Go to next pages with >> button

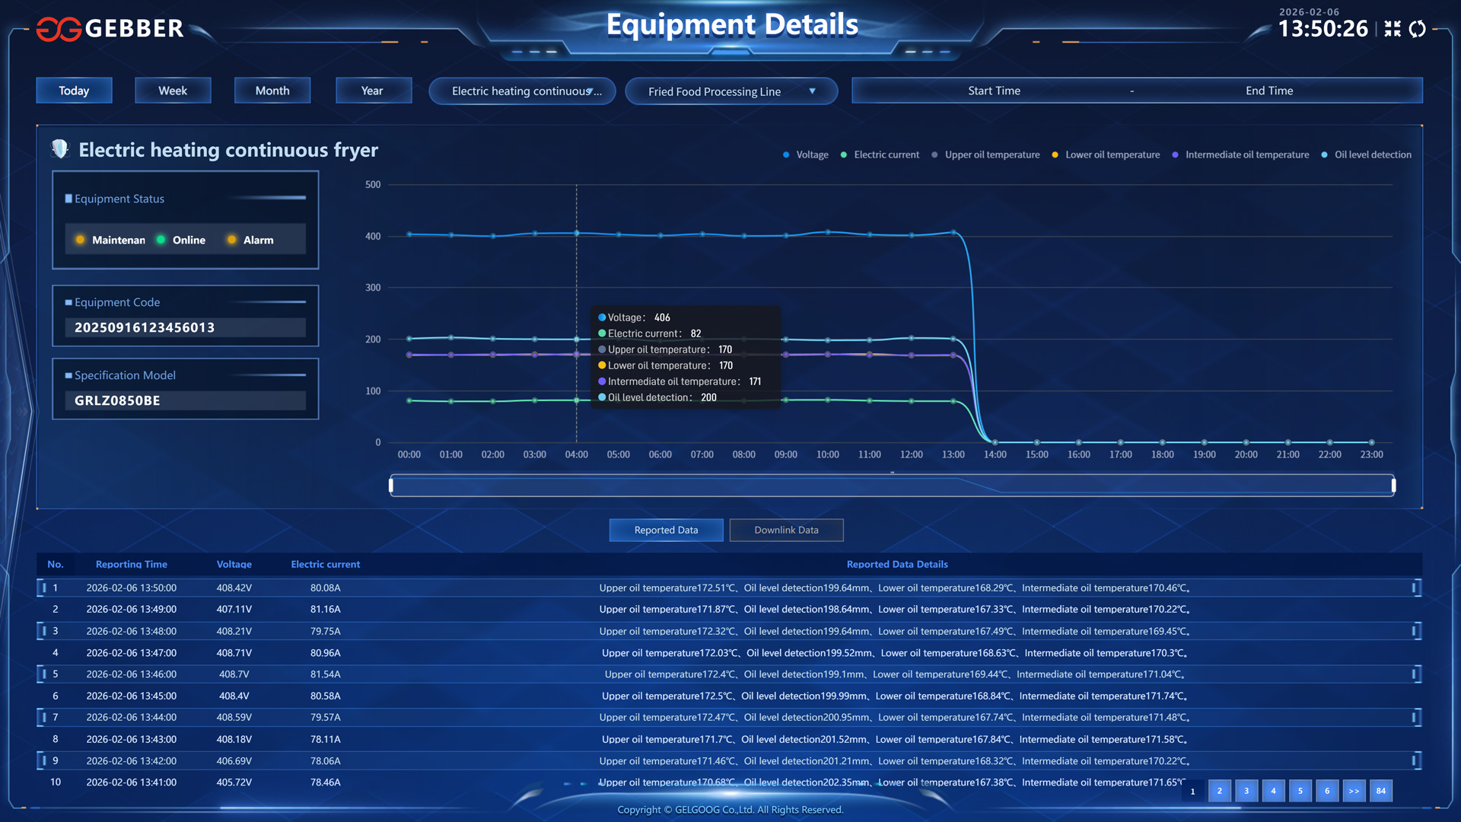tap(1354, 791)
